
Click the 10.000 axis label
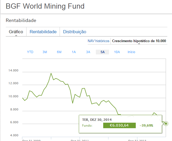[x=13, y=96]
